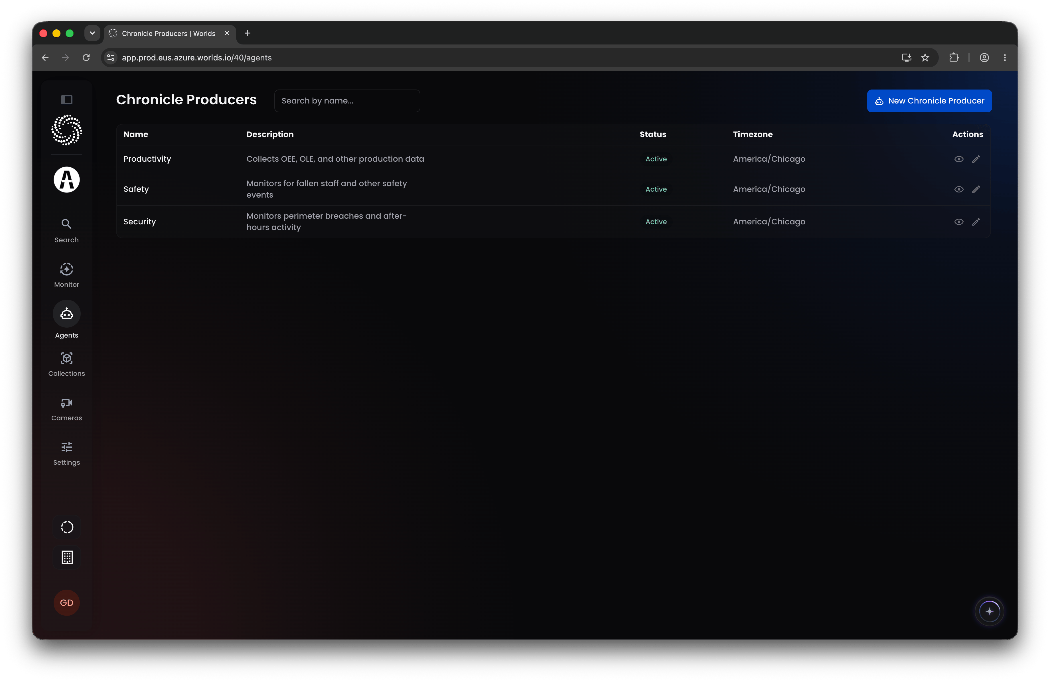
Task: Click 'Monitors perimeter breaches' description text
Action: click(327, 222)
